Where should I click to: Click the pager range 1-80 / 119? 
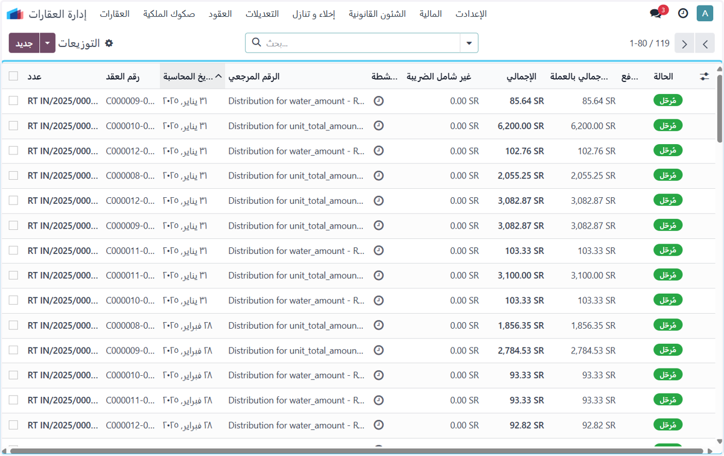(x=650, y=43)
